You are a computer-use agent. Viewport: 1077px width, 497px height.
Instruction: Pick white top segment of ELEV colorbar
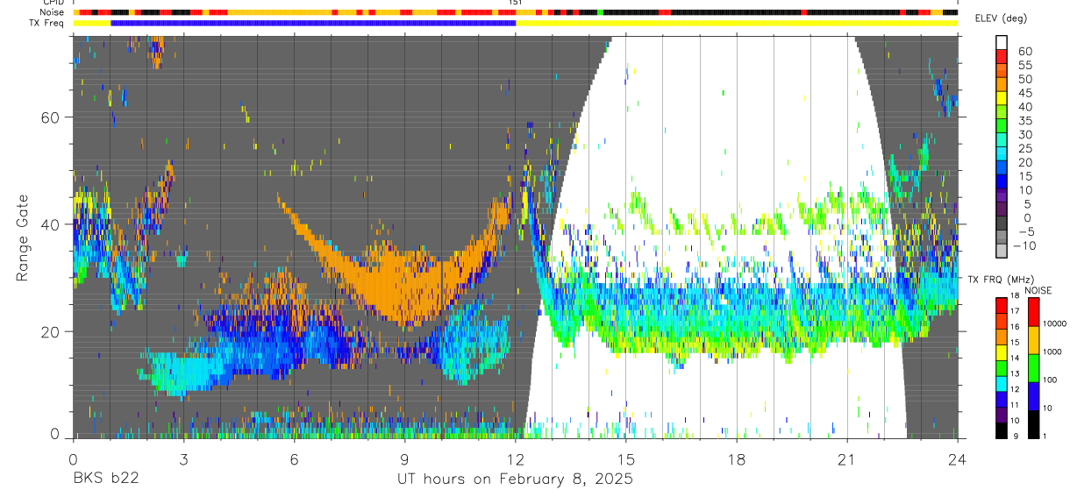tap(1002, 43)
